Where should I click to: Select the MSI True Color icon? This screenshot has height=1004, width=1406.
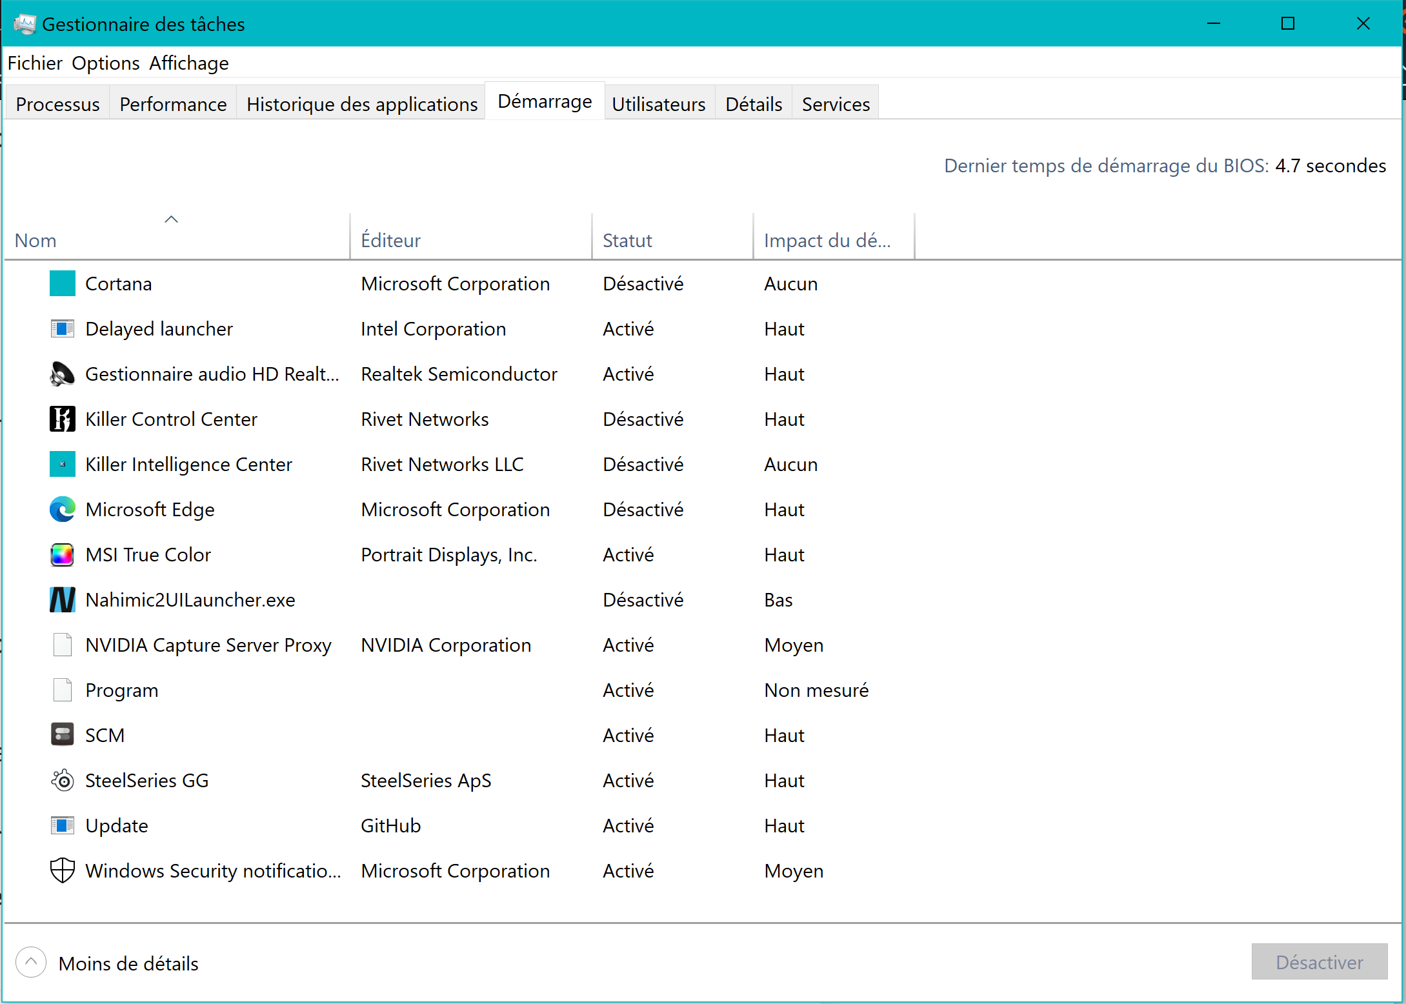point(62,555)
